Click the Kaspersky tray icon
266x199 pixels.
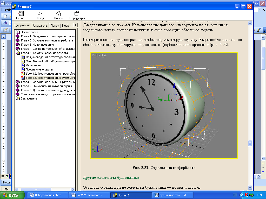[247, 195]
